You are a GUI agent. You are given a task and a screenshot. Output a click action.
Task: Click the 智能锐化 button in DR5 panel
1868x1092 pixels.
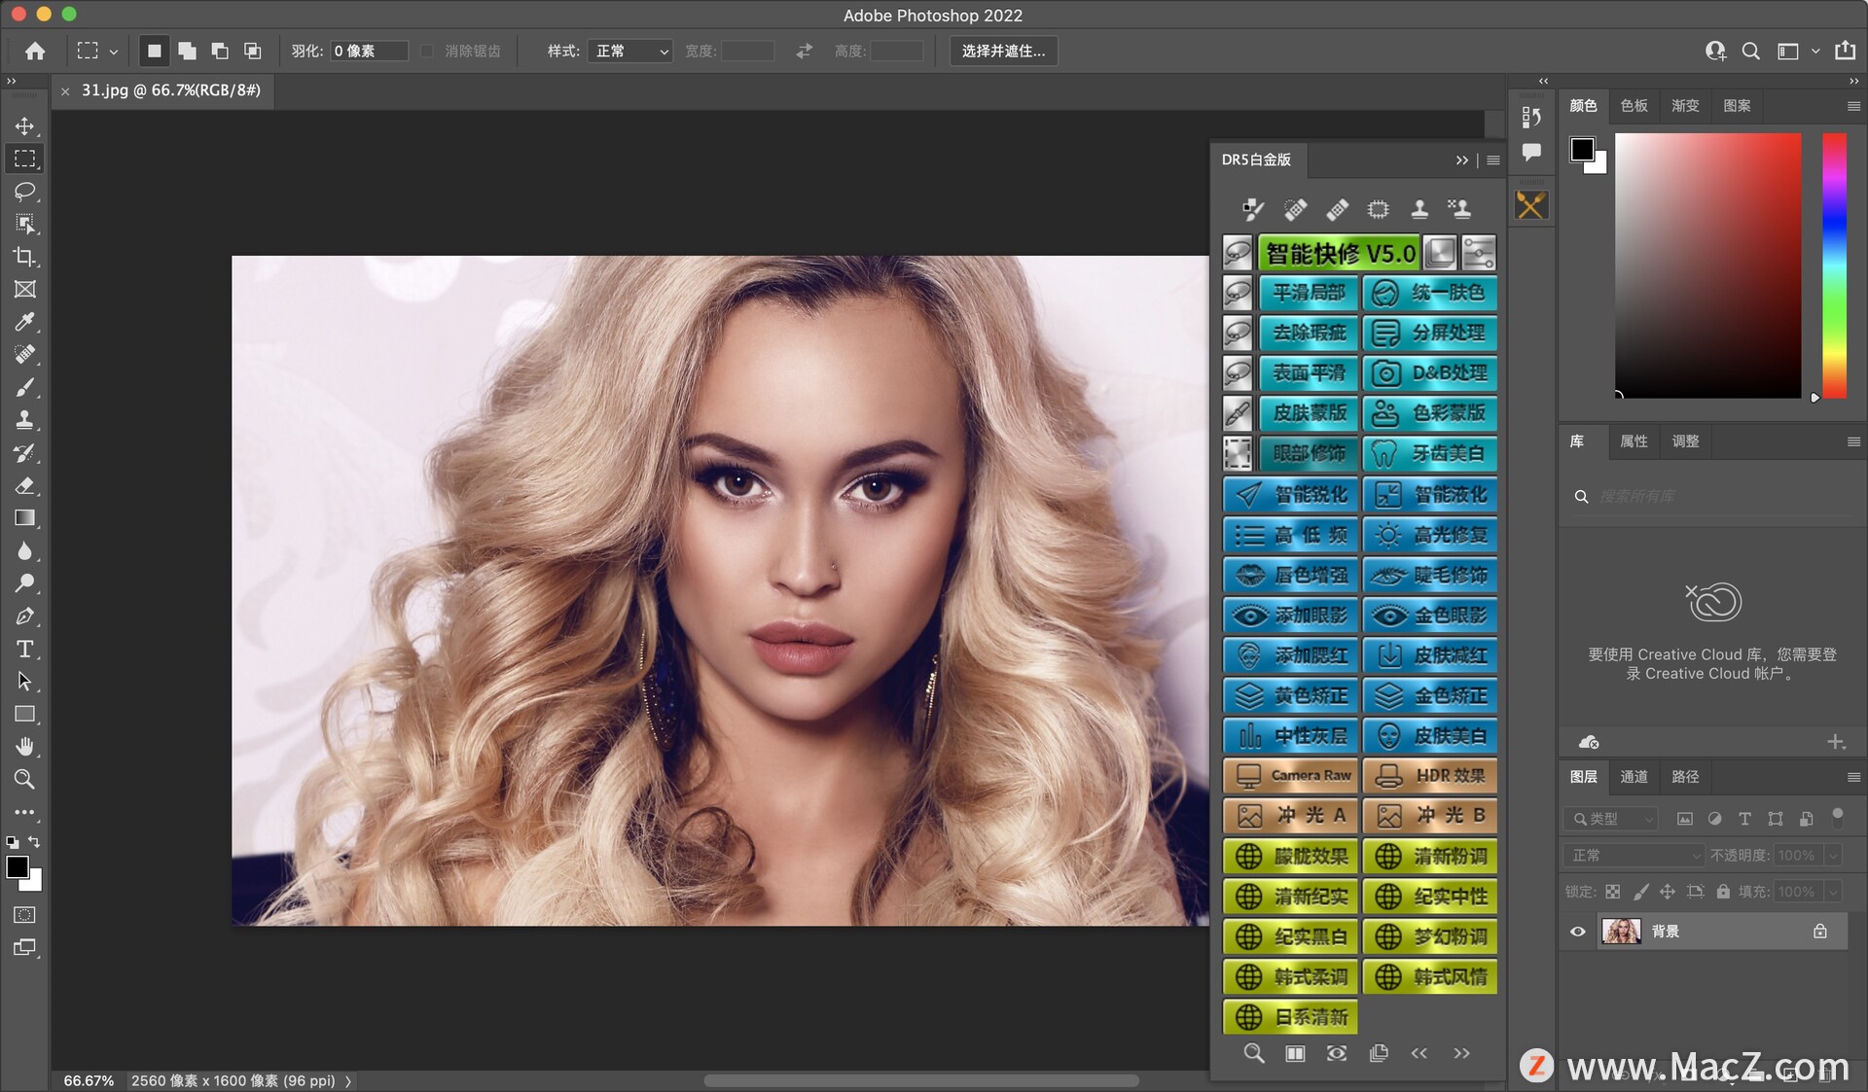point(1291,495)
